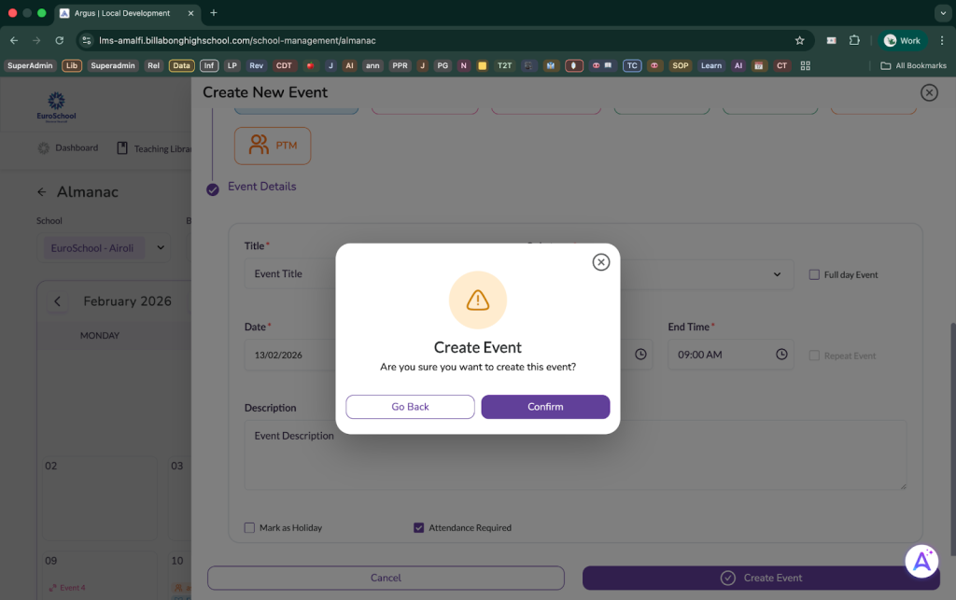Click Go Back in the dialog
The height and width of the screenshot is (600, 956).
tap(410, 407)
